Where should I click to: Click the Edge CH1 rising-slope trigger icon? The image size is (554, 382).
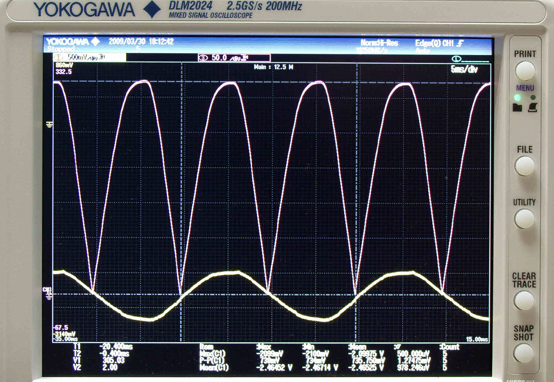click(460, 43)
